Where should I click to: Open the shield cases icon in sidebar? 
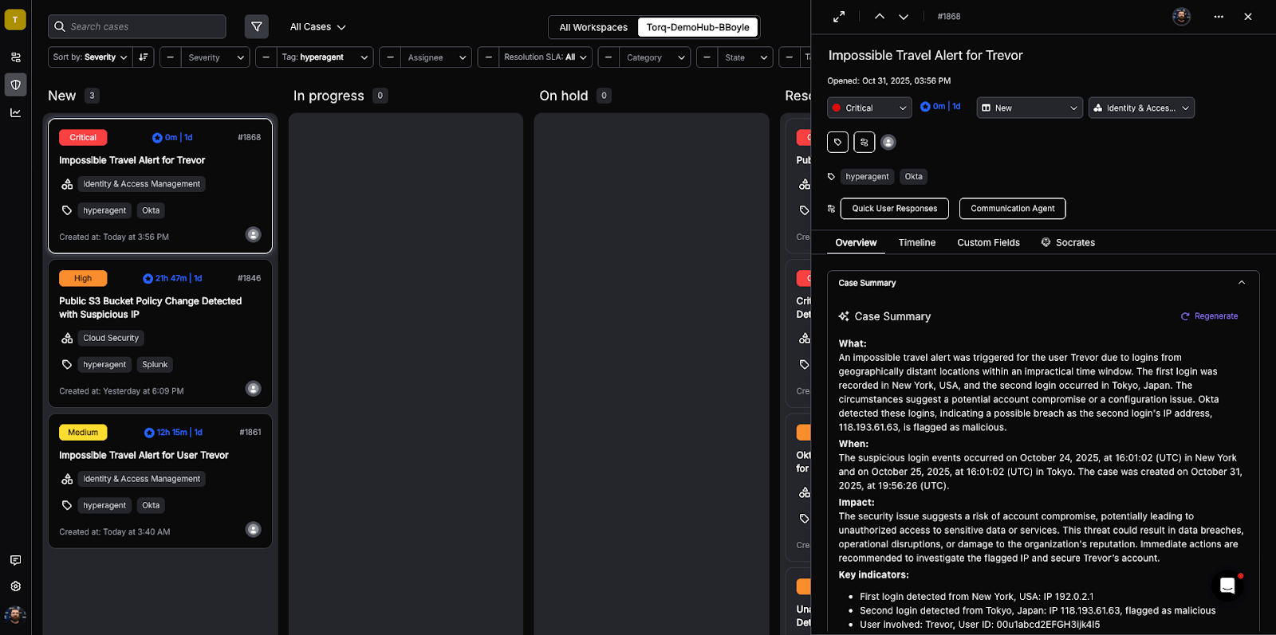click(x=15, y=84)
